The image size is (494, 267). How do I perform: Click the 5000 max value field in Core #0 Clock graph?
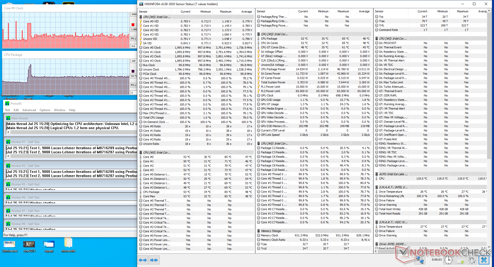pyautogui.click(x=134, y=14)
